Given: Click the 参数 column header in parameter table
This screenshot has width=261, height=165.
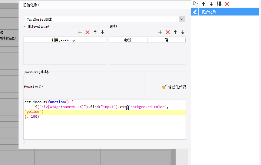Looking at the screenshot, I should pos(128,40).
